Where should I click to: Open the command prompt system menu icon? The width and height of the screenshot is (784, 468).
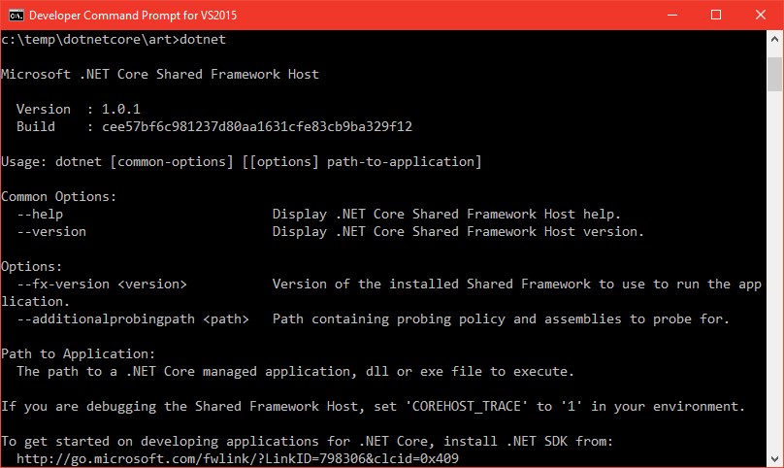(16, 16)
